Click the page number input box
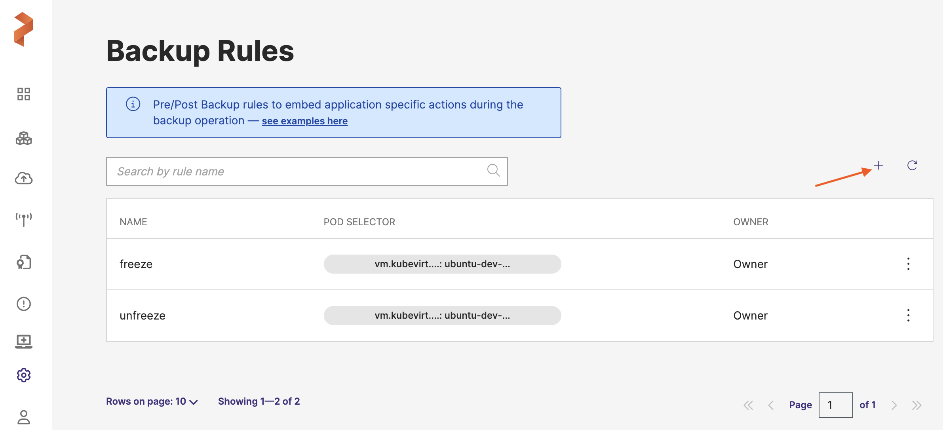 pyautogui.click(x=835, y=405)
